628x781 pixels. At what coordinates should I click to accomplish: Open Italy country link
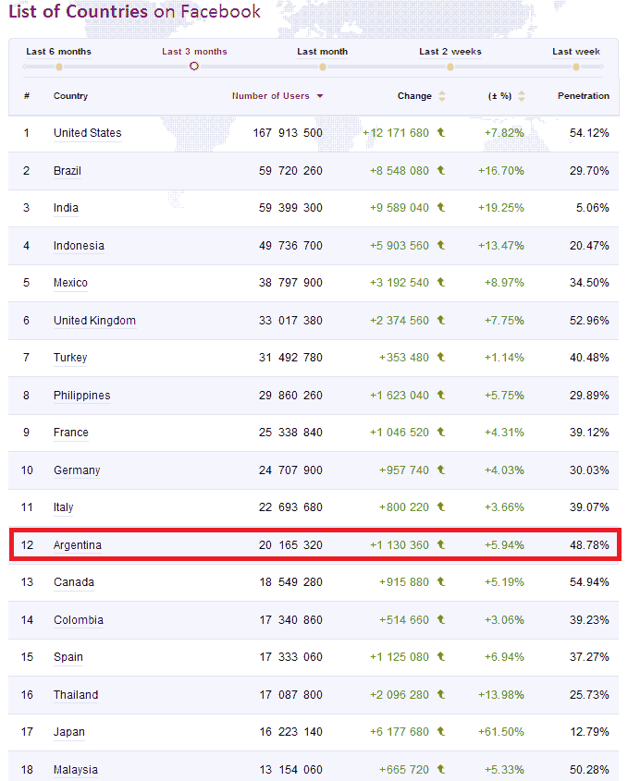click(63, 507)
